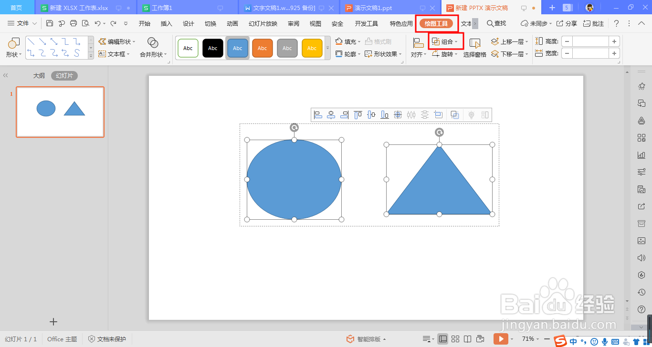Click the plus stepper for 高度 height
Viewport: 652px width, 347px height.
point(614,41)
